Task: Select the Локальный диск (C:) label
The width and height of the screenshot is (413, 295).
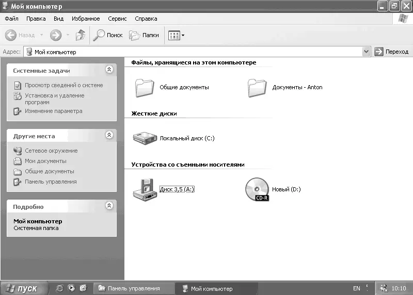Action: click(x=187, y=138)
